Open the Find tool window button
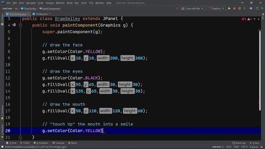Image resolution: width=265 pixels, height=149 pixels. tap(11, 143)
